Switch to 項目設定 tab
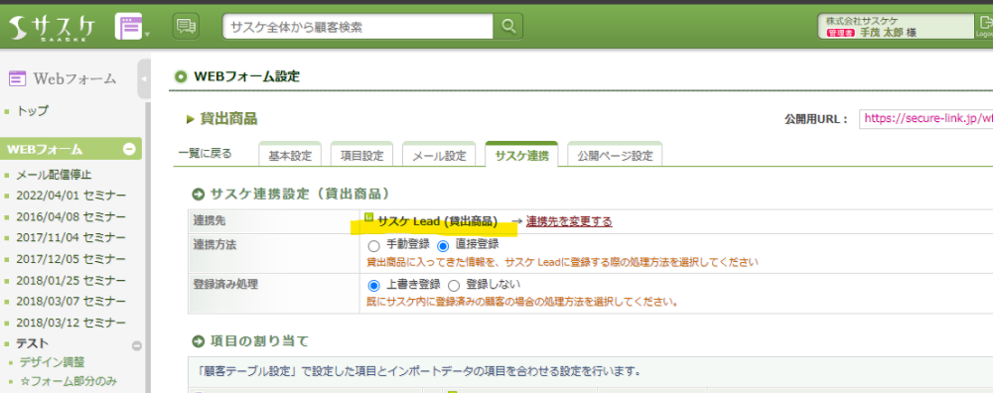The width and height of the screenshot is (993, 393). pyautogui.click(x=361, y=155)
